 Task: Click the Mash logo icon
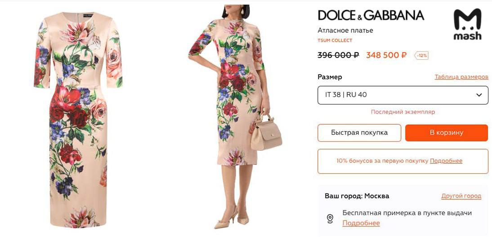pos(467,24)
